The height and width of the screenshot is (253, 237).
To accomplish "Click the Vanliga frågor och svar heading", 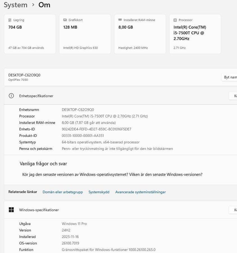I will point(43,164).
